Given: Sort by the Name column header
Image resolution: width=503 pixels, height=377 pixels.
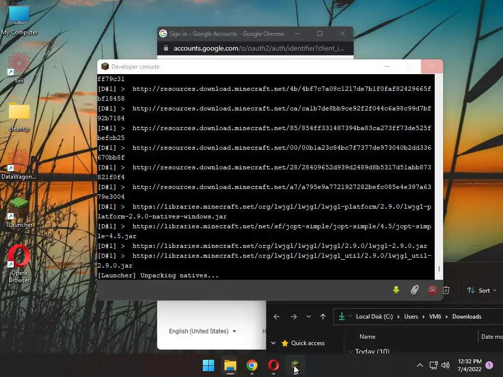Looking at the screenshot, I should click(x=367, y=337).
